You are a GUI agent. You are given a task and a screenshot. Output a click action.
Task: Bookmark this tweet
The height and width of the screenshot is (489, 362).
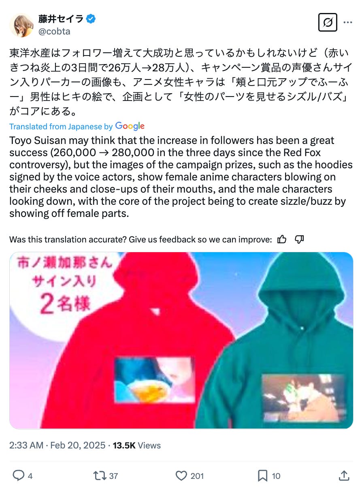[263, 475]
